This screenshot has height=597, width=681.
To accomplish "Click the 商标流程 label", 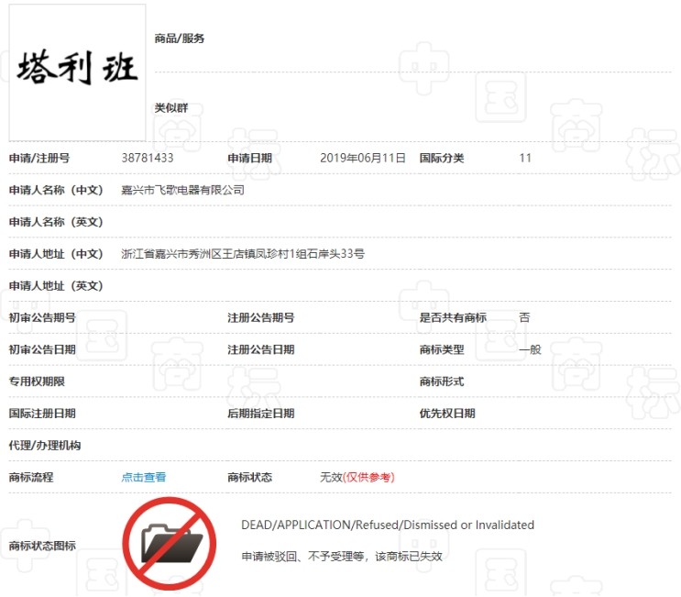I will click(x=31, y=477).
